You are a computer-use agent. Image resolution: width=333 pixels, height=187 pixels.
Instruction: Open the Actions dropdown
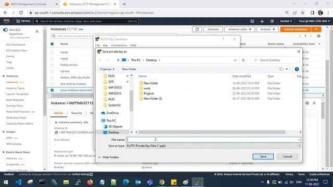267,29
